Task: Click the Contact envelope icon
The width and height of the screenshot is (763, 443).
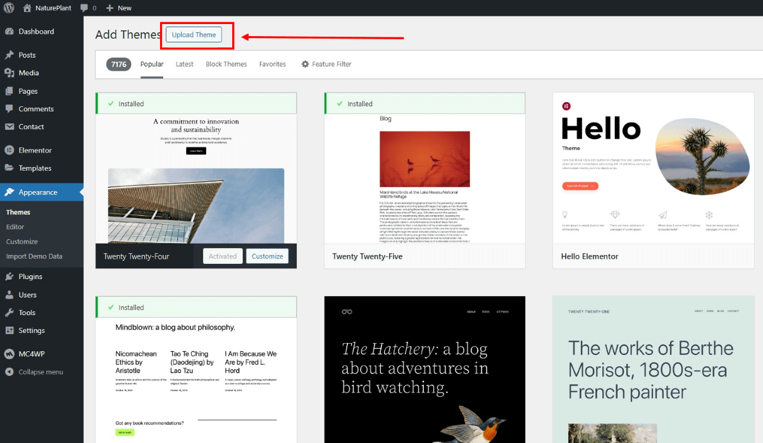Action: [x=9, y=127]
